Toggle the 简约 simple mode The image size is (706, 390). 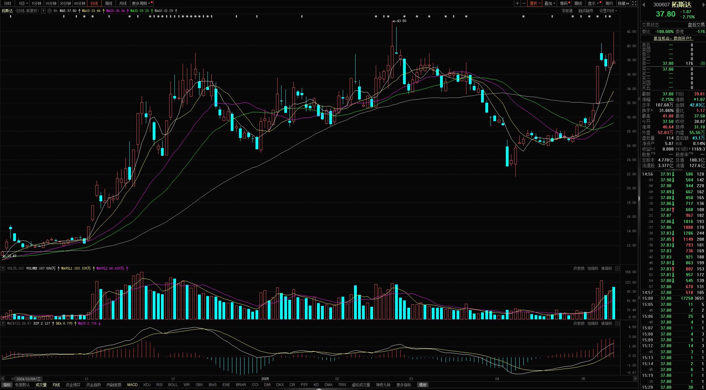coord(609,3)
